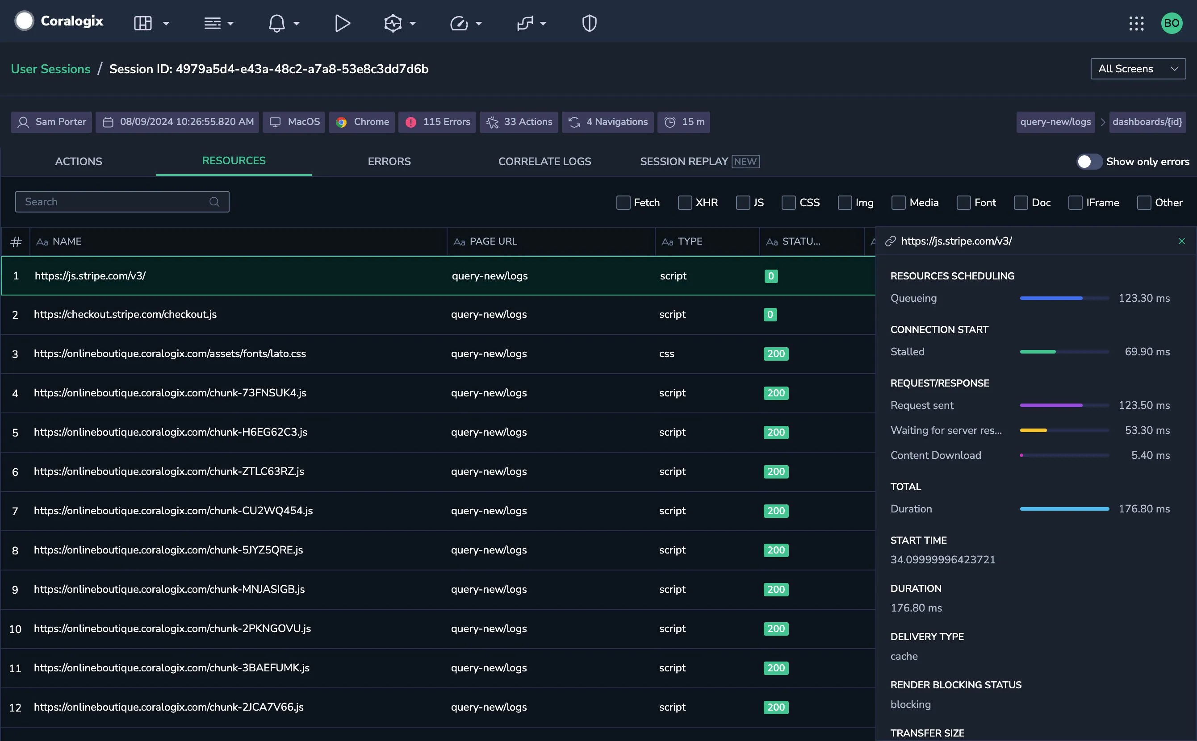Open the gauge speedometer icon
The width and height of the screenshot is (1197, 741).
point(459,23)
